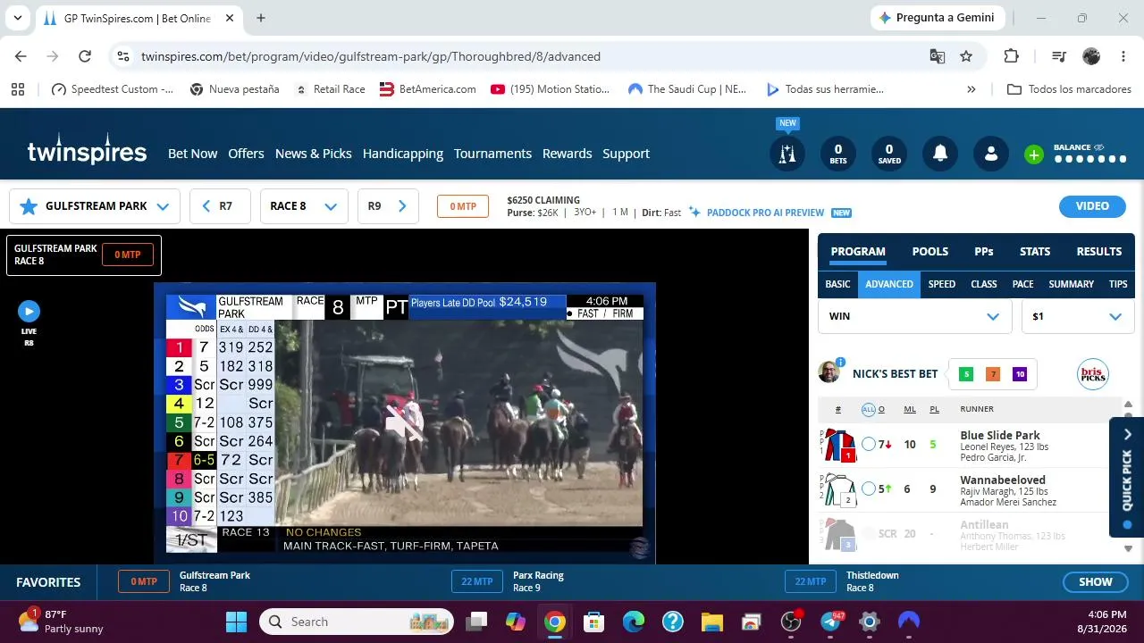Open the $1 bet amount dropdown

tap(1078, 316)
